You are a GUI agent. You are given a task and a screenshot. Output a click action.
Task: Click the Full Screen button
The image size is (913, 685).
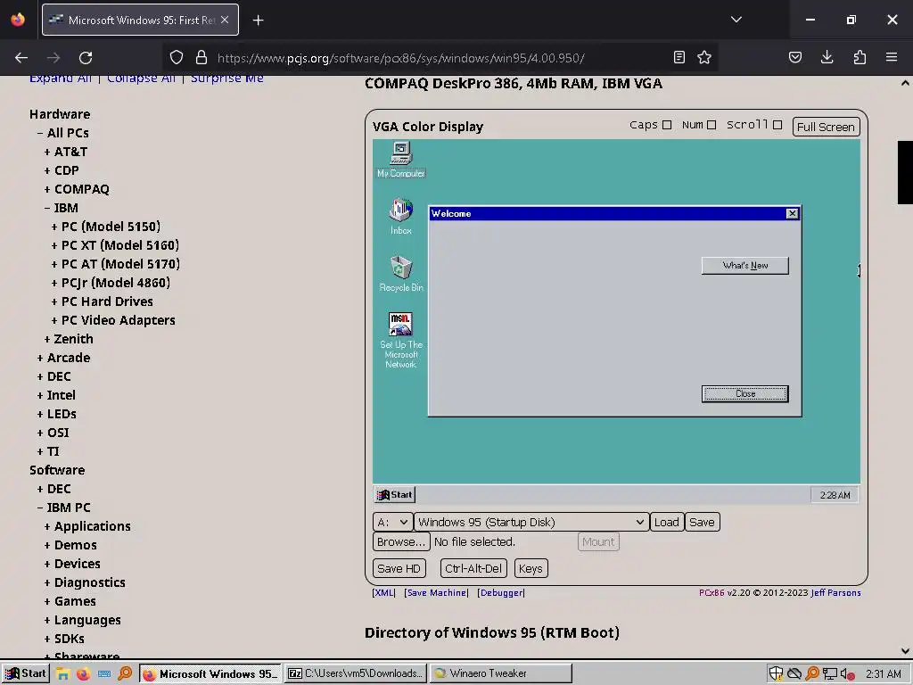click(x=826, y=127)
